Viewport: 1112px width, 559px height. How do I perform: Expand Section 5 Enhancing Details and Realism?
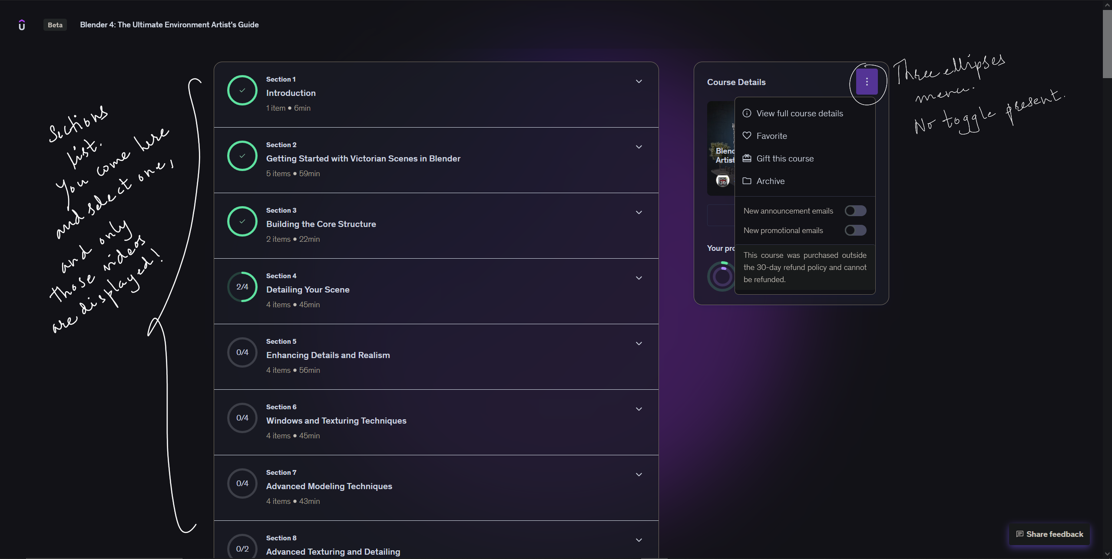point(639,343)
